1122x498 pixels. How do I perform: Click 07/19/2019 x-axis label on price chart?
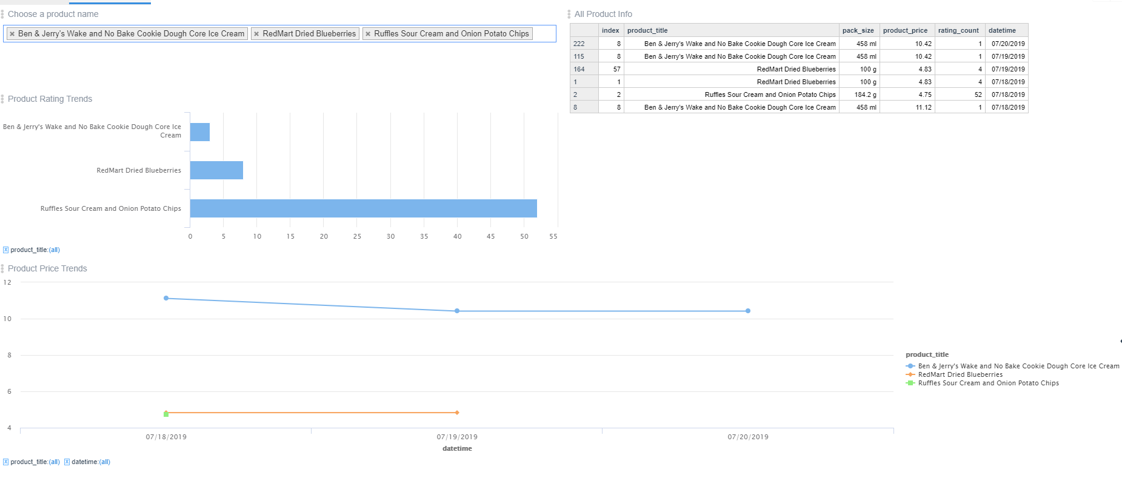point(457,437)
